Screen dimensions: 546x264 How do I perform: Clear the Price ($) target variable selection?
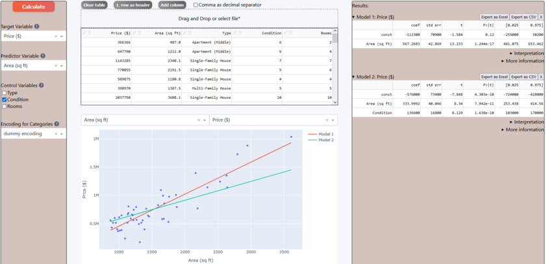point(56,36)
